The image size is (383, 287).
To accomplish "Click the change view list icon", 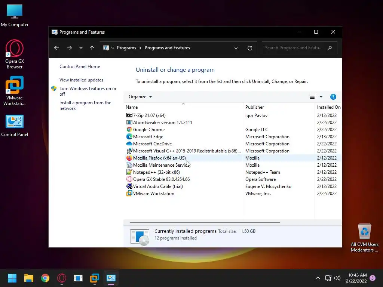I will click(312, 97).
